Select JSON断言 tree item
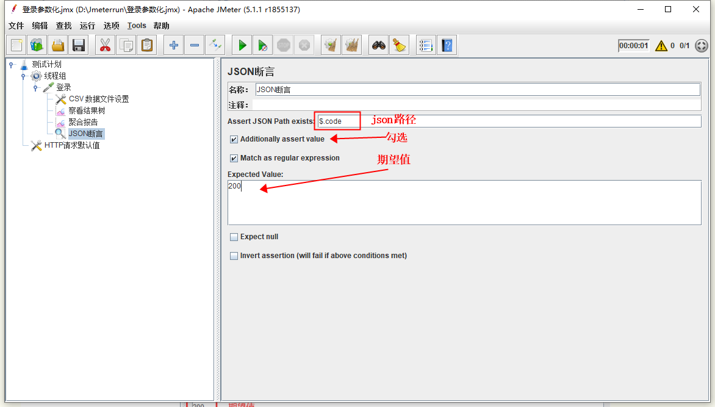 click(x=86, y=134)
